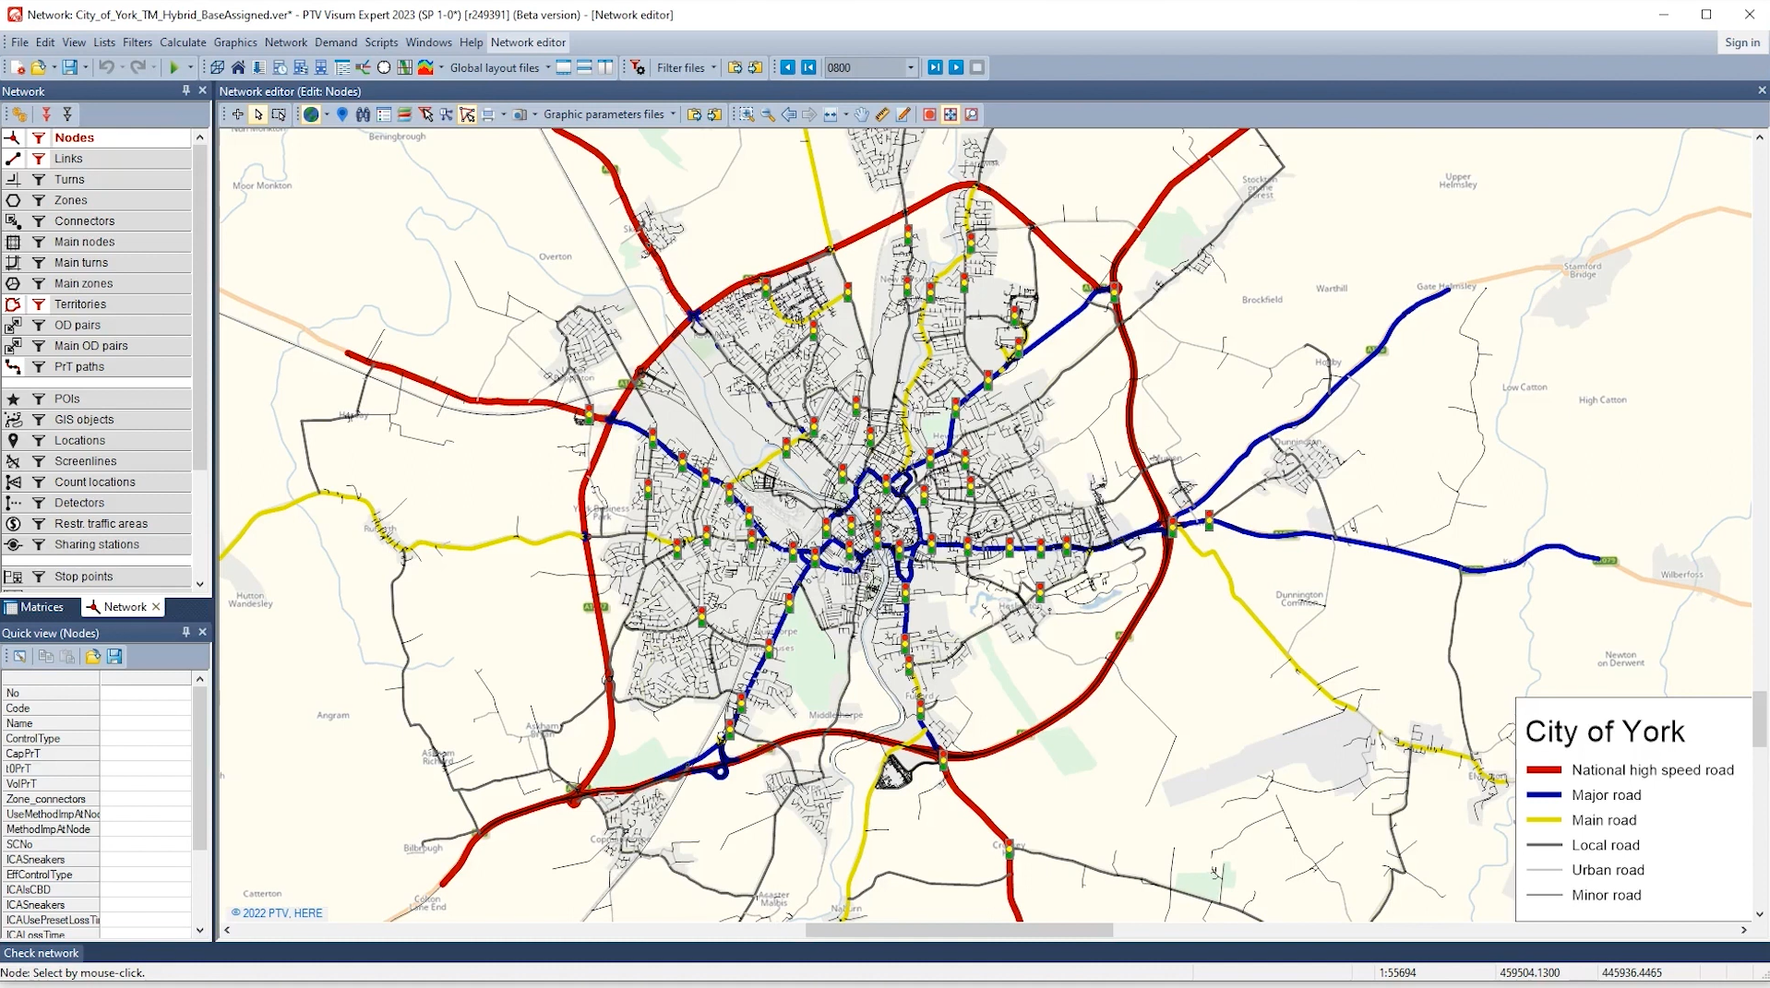The height and width of the screenshot is (988, 1770).
Task: Click the filter settings funnel icon
Action: pos(637,67)
